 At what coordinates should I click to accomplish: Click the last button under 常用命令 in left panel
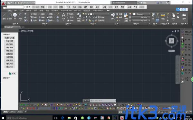(9, 67)
